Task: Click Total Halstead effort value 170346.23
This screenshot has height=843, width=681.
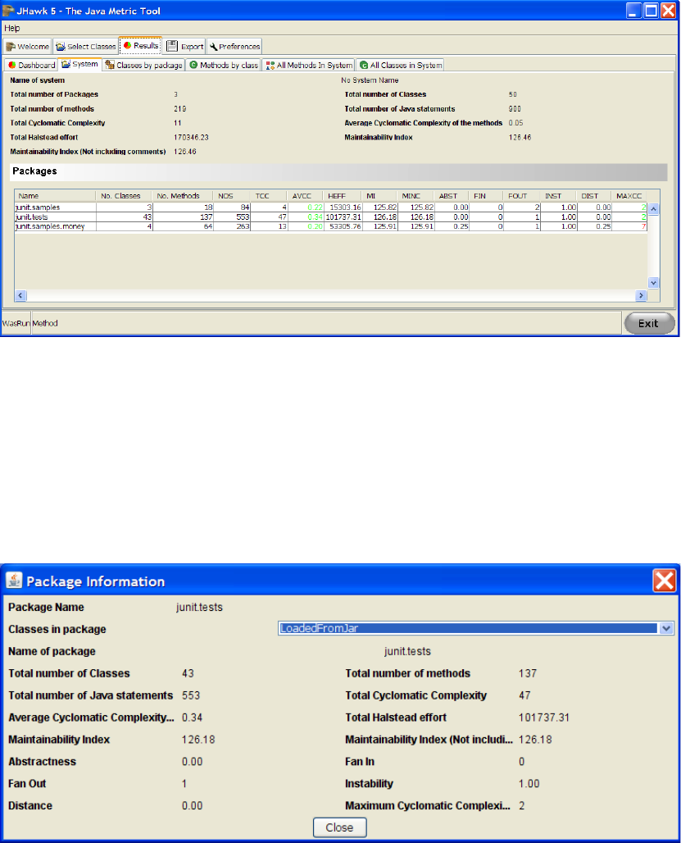Action: tap(191, 137)
